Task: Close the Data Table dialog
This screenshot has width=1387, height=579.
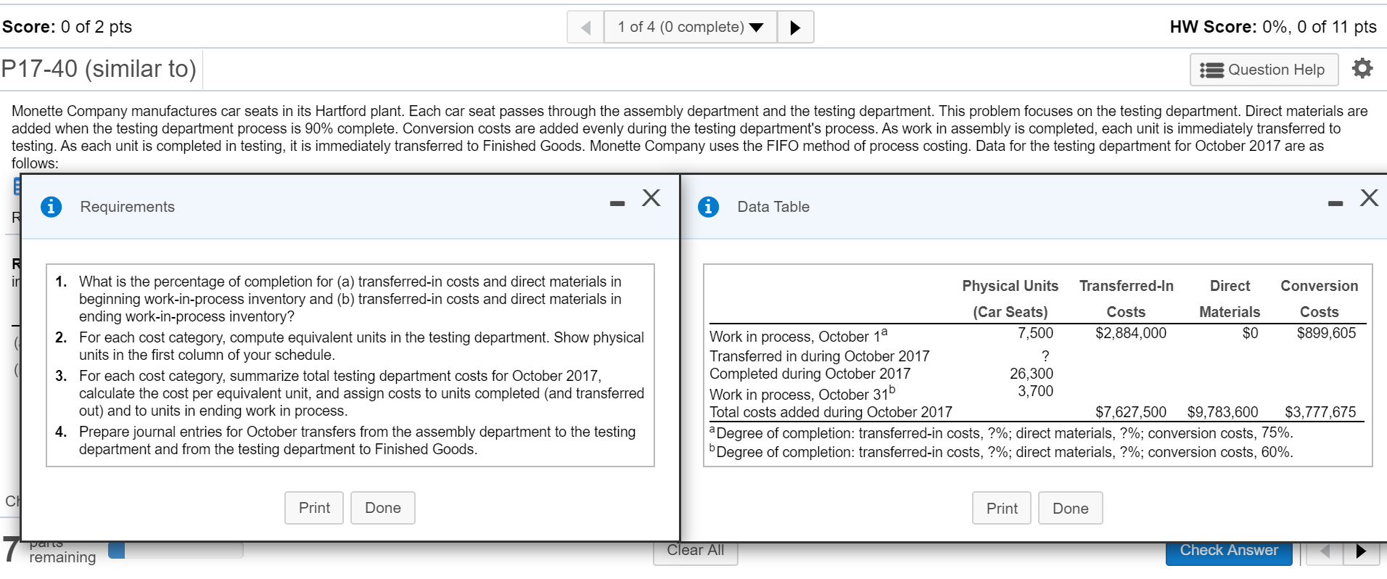Action: coord(1369,197)
